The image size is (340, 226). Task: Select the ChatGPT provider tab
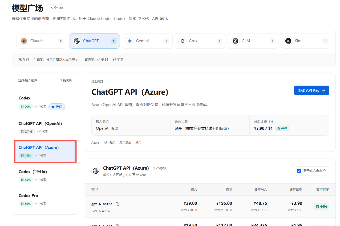(94, 41)
